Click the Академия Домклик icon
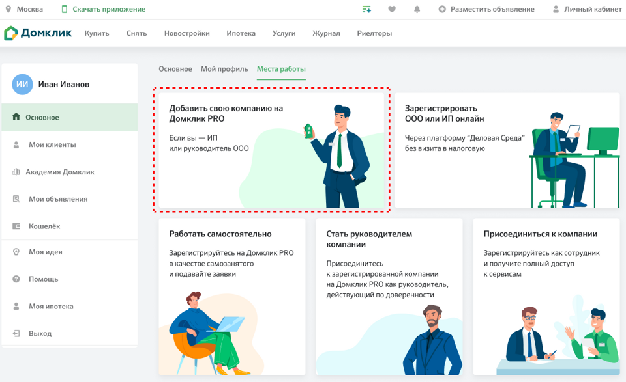The image size is (626, 382). coord(16,172)
